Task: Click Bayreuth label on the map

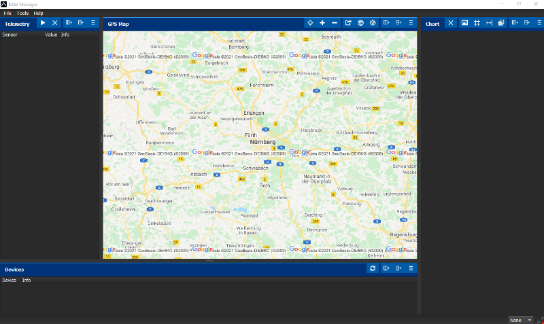Action: (331, 37)
